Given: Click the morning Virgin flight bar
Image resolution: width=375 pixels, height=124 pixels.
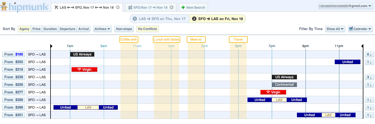Looking at the screenshot, I should click(84, 70).
